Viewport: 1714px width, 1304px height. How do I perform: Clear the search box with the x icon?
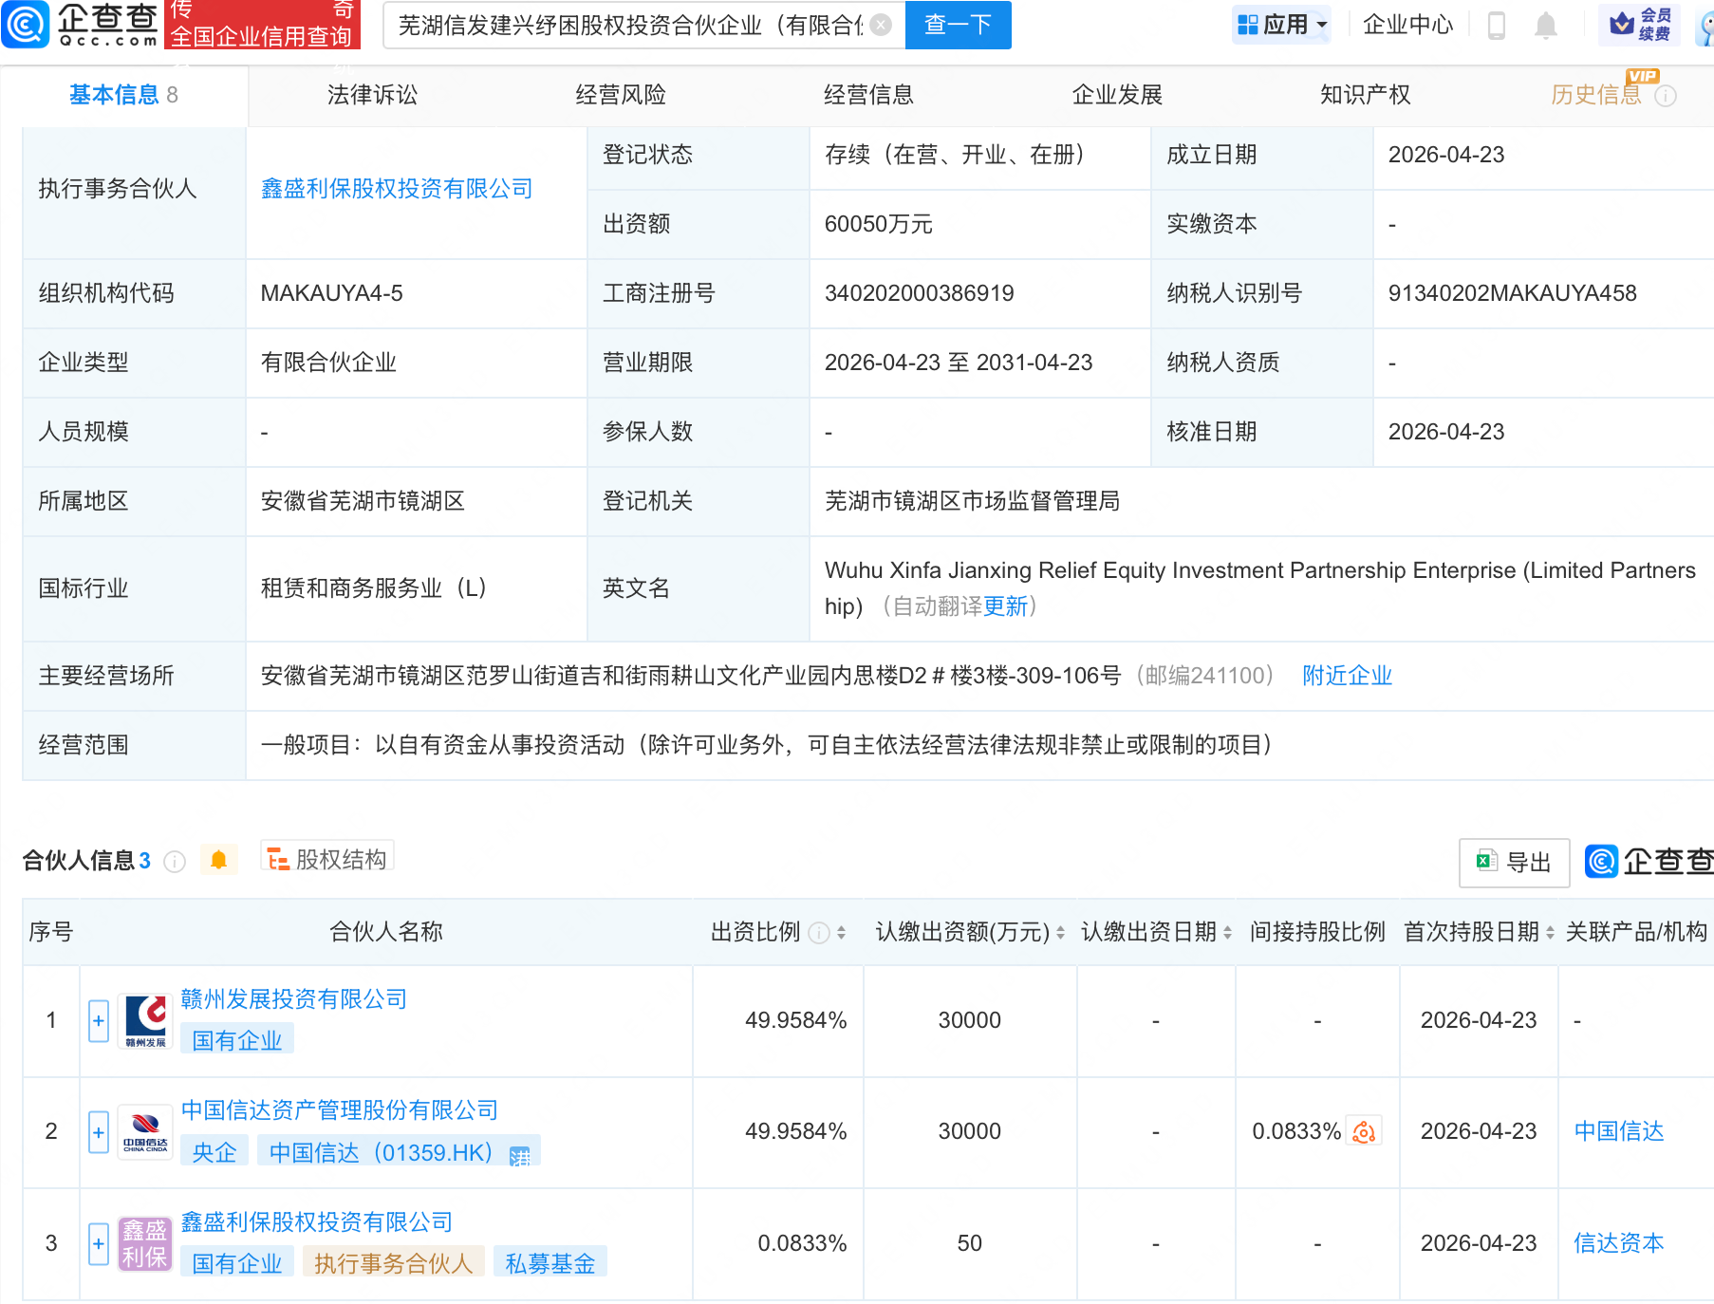(881, 26)
